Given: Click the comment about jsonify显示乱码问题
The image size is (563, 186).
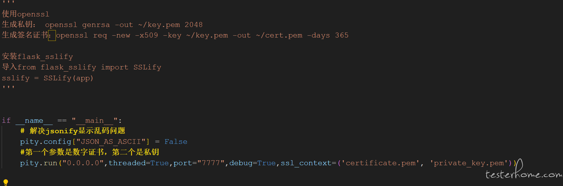Looking at the screenshot, I should coord(73,131).
